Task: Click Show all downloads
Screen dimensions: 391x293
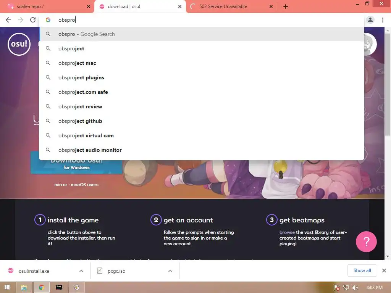Action: click(362, 270)
